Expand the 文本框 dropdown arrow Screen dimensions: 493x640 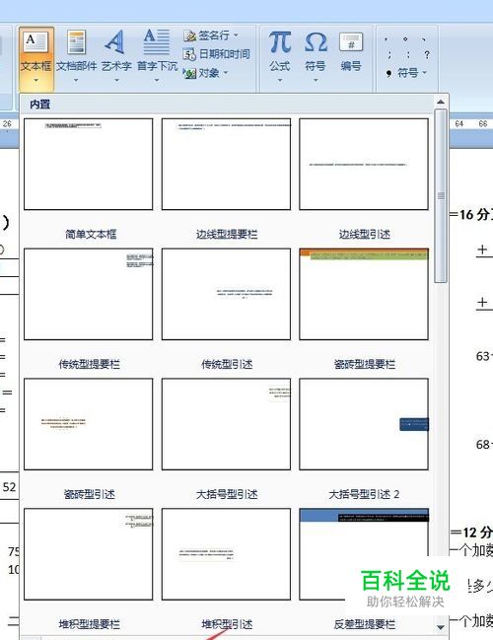(35, 80)
